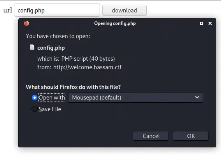
Task: Click the url label beside the input
Action: tap(8, 10)
